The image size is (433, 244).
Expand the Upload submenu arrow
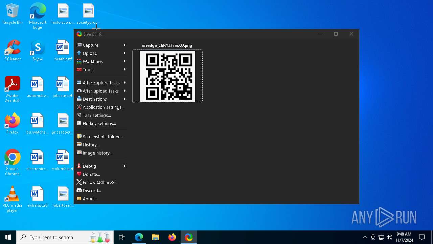(x=124, y=53)
